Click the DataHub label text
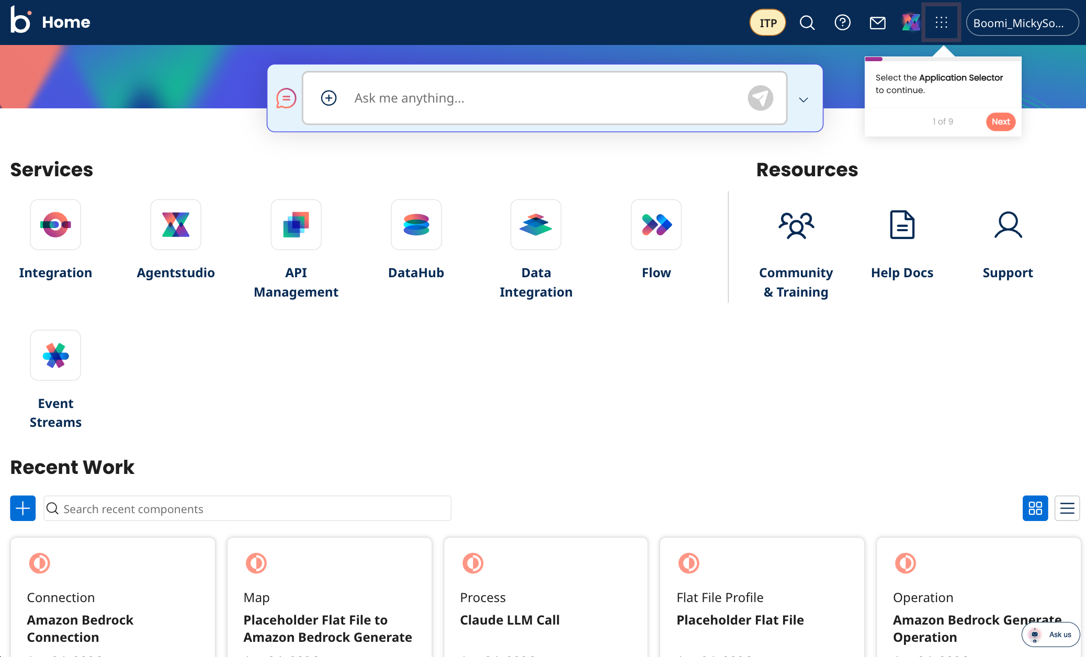1086x657 pixels. 416,273
